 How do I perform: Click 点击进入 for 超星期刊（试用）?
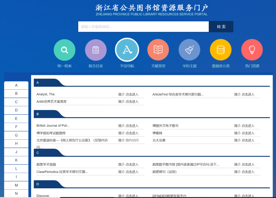248,172
